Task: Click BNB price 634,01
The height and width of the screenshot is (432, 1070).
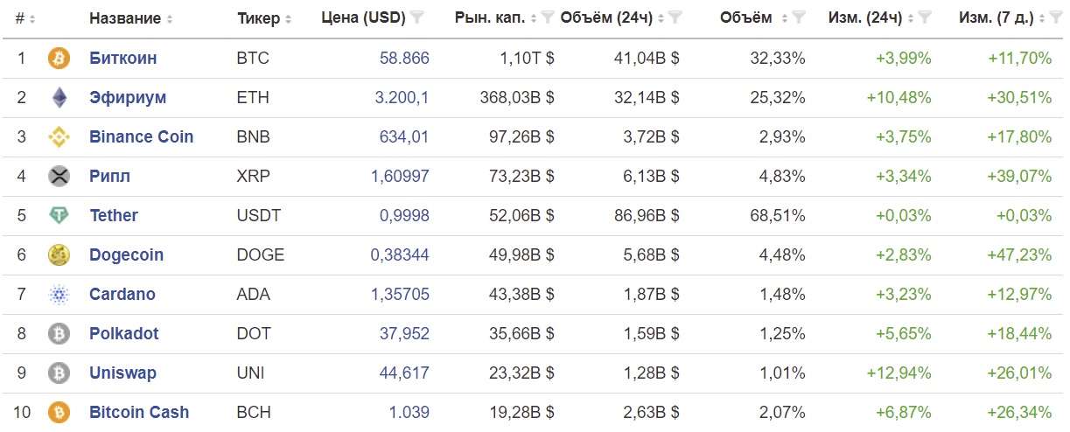Action: [x=404, y=137]
